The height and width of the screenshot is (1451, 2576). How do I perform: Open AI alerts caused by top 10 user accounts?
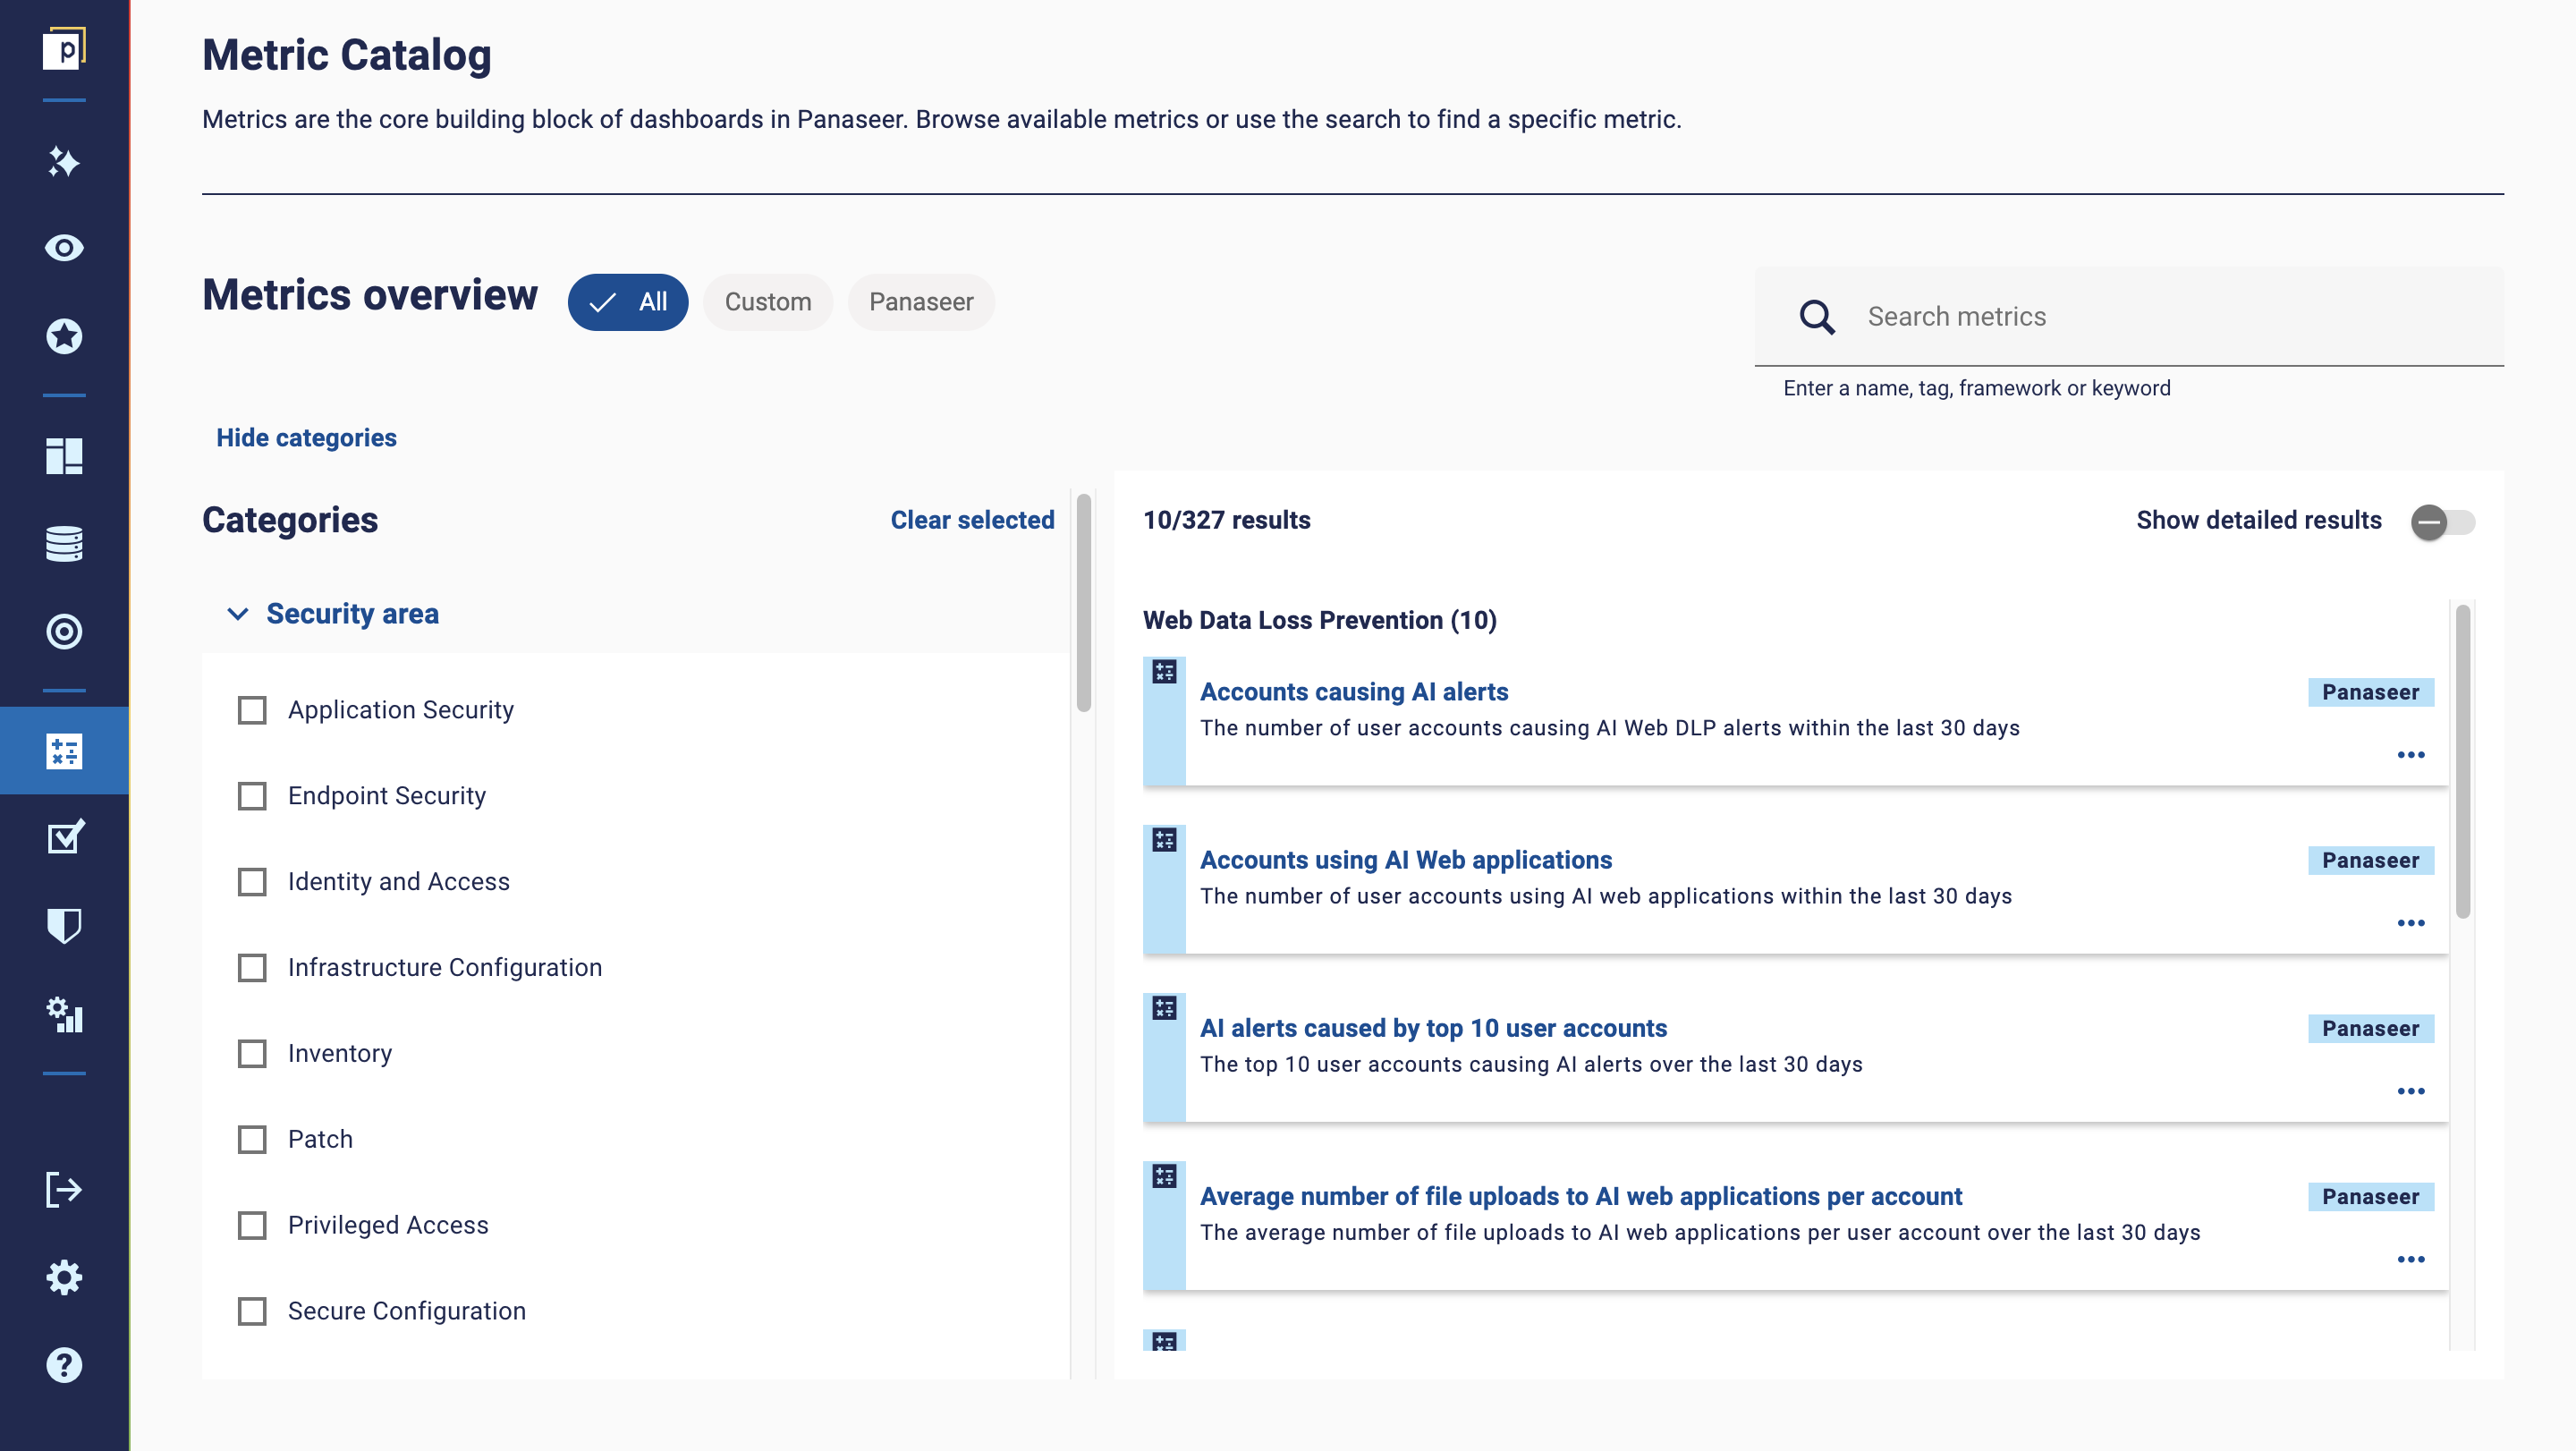(x=1433, y=1028)
